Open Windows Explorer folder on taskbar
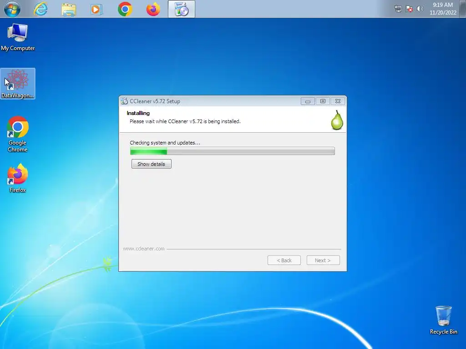Image resolution: width=466 pixels, height=349 pixels. pyautogui.click(x=69, y=10)
